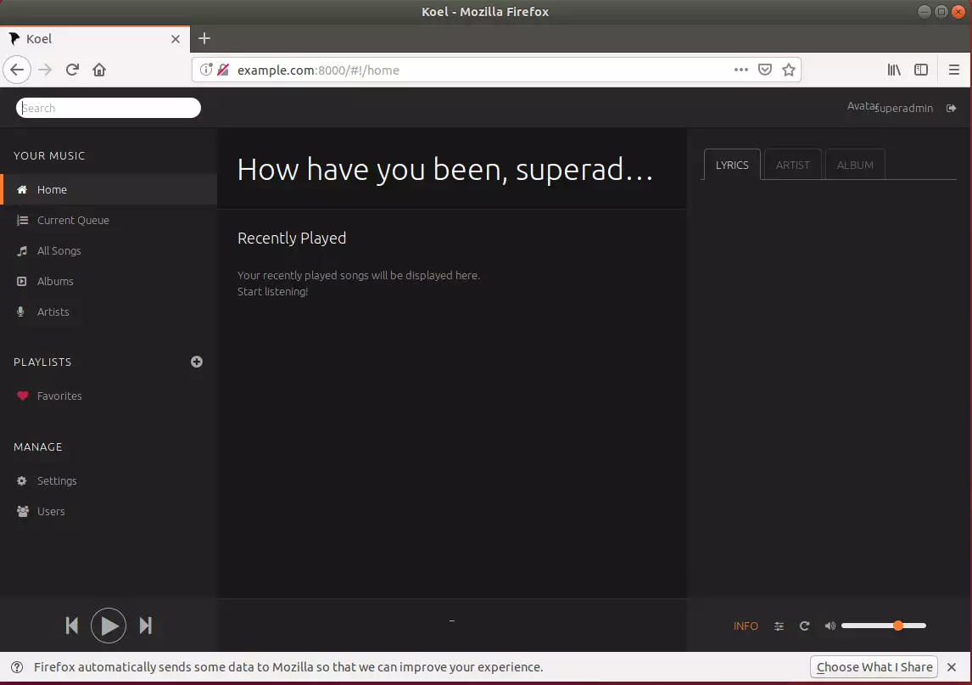Log out using the sign-out icon

coord(951,108)
